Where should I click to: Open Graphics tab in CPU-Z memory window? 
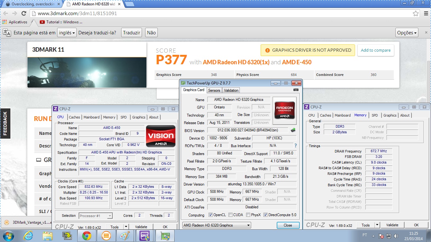coord(390,115)
